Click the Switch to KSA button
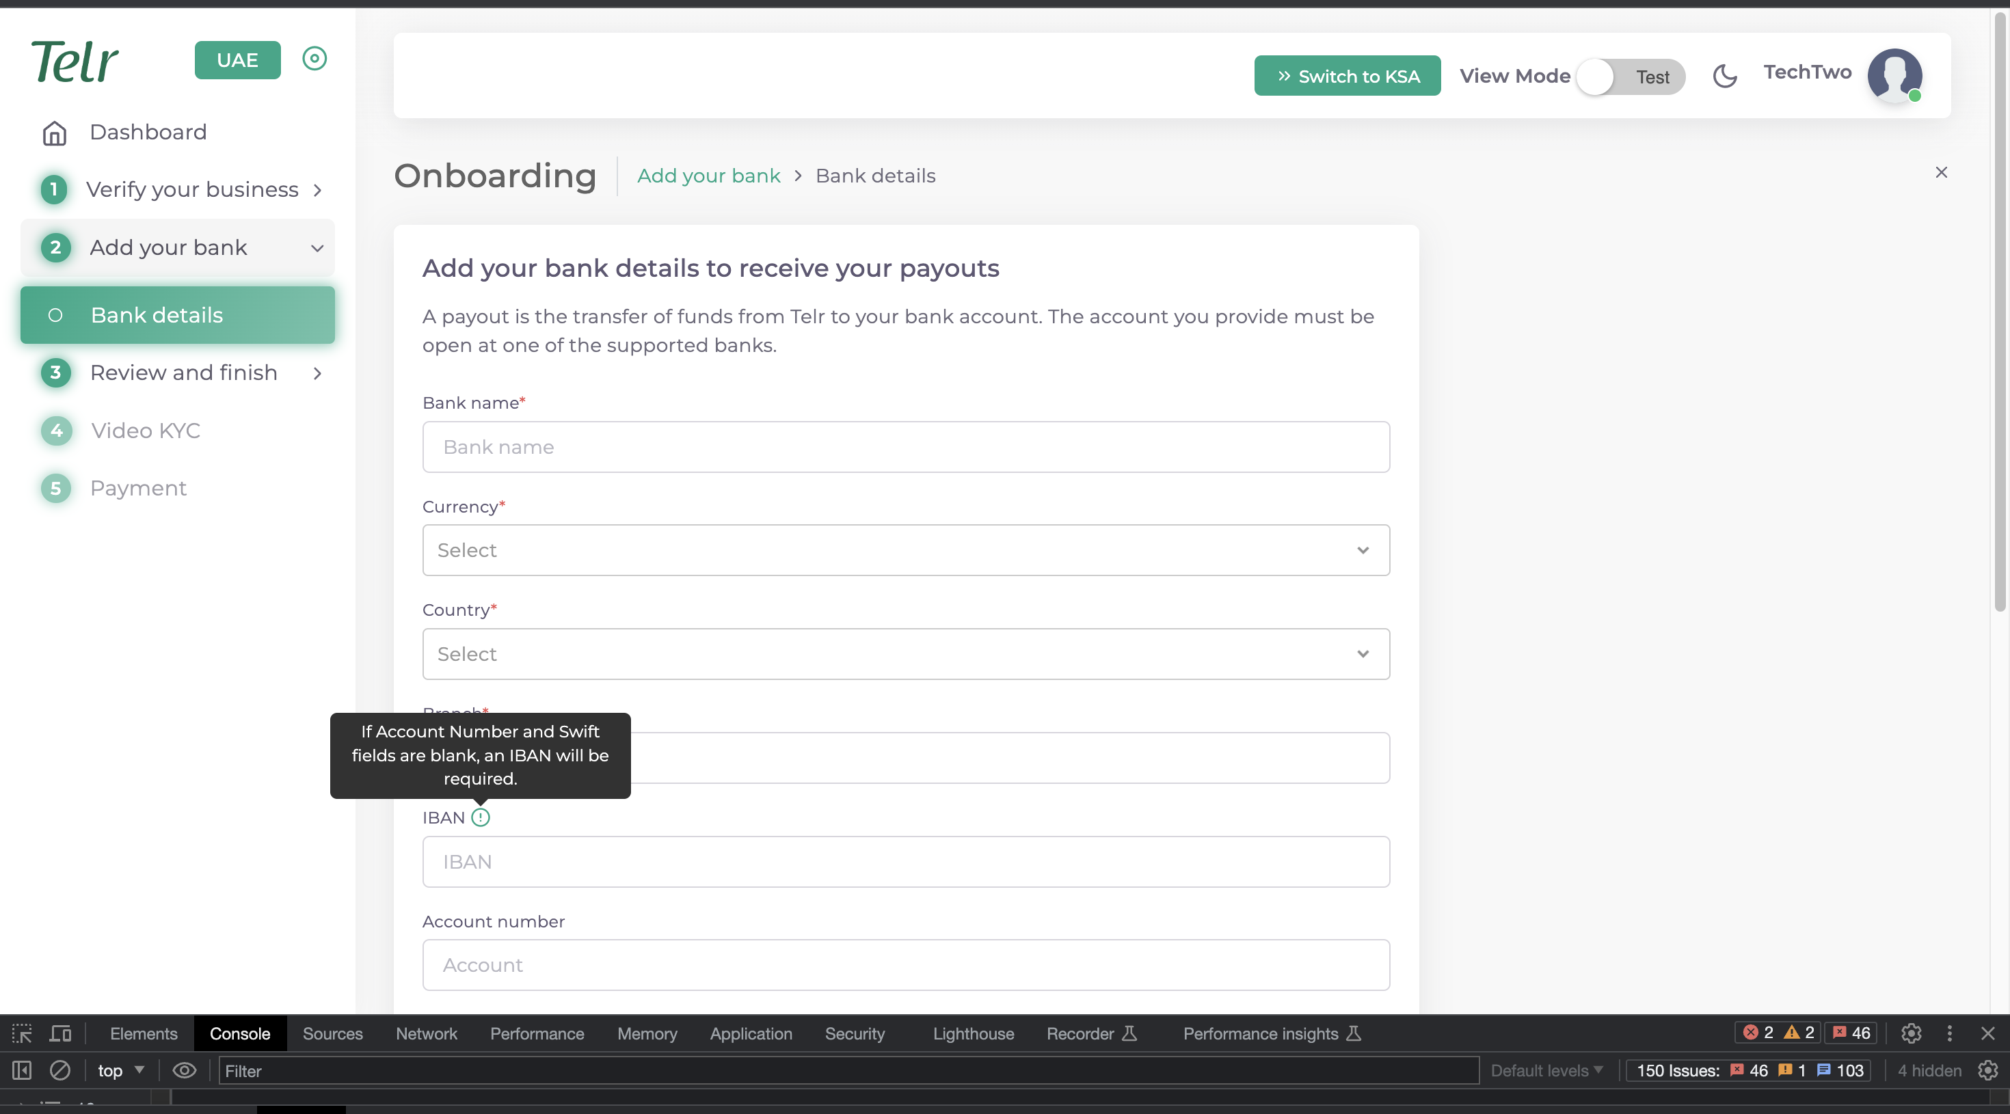This screenshot has width=2010, height=1114. click(1347, 77)
